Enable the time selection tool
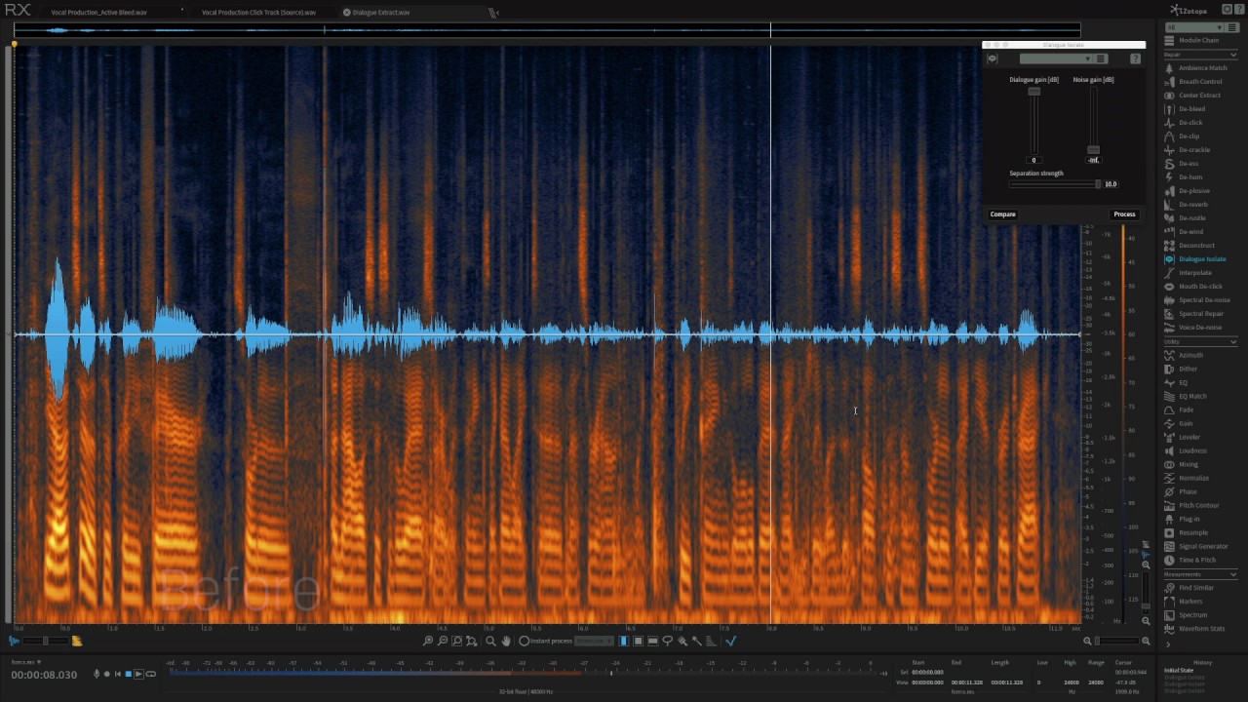The image size is (1248, 702). (x=624, y=641)
